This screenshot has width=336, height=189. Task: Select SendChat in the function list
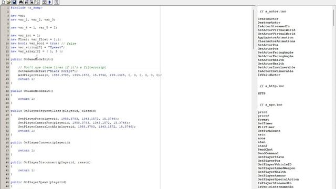[x=265, y=150]
